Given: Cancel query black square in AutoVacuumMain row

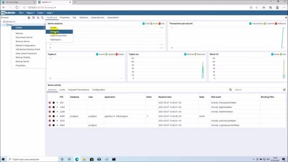Looking at the screenshot, I should (x=54, y=121).
